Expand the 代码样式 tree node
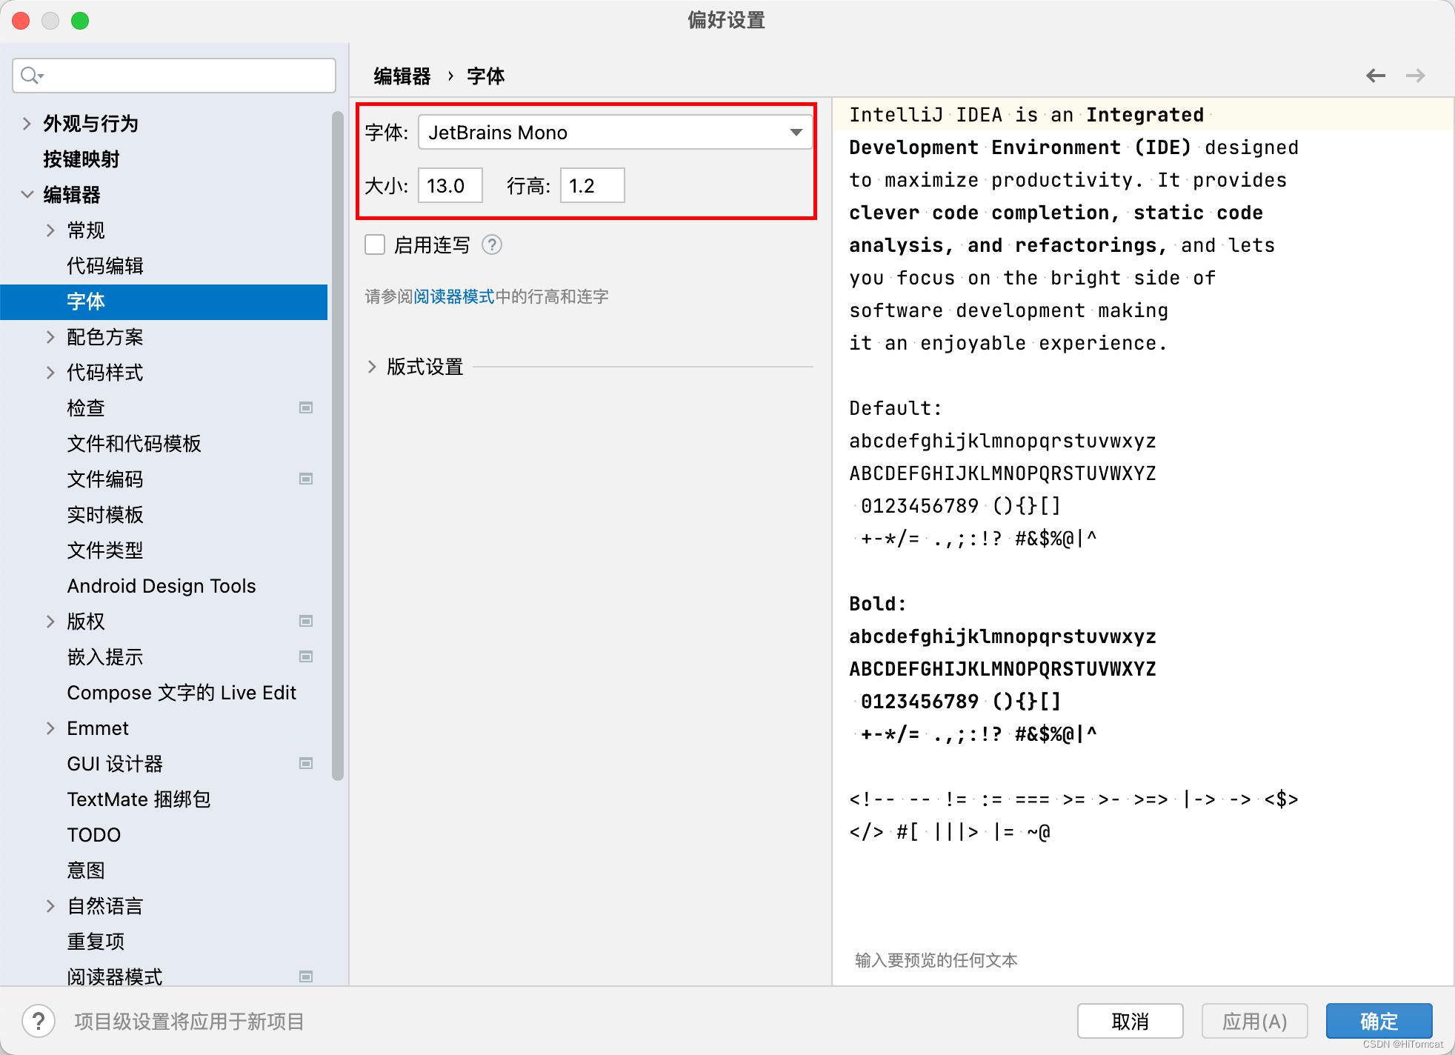Viewport: 1455px width, 1055px height. click(50, 373)
